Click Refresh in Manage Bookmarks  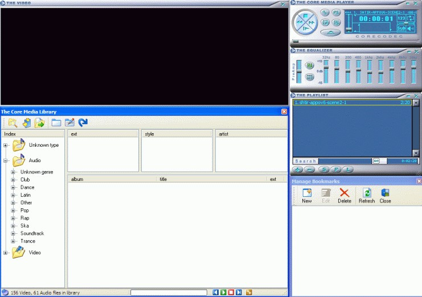point(367,196)
